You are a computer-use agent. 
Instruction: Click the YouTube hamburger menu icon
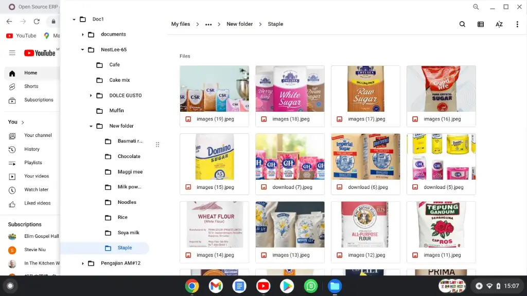(x=12, y=53)
